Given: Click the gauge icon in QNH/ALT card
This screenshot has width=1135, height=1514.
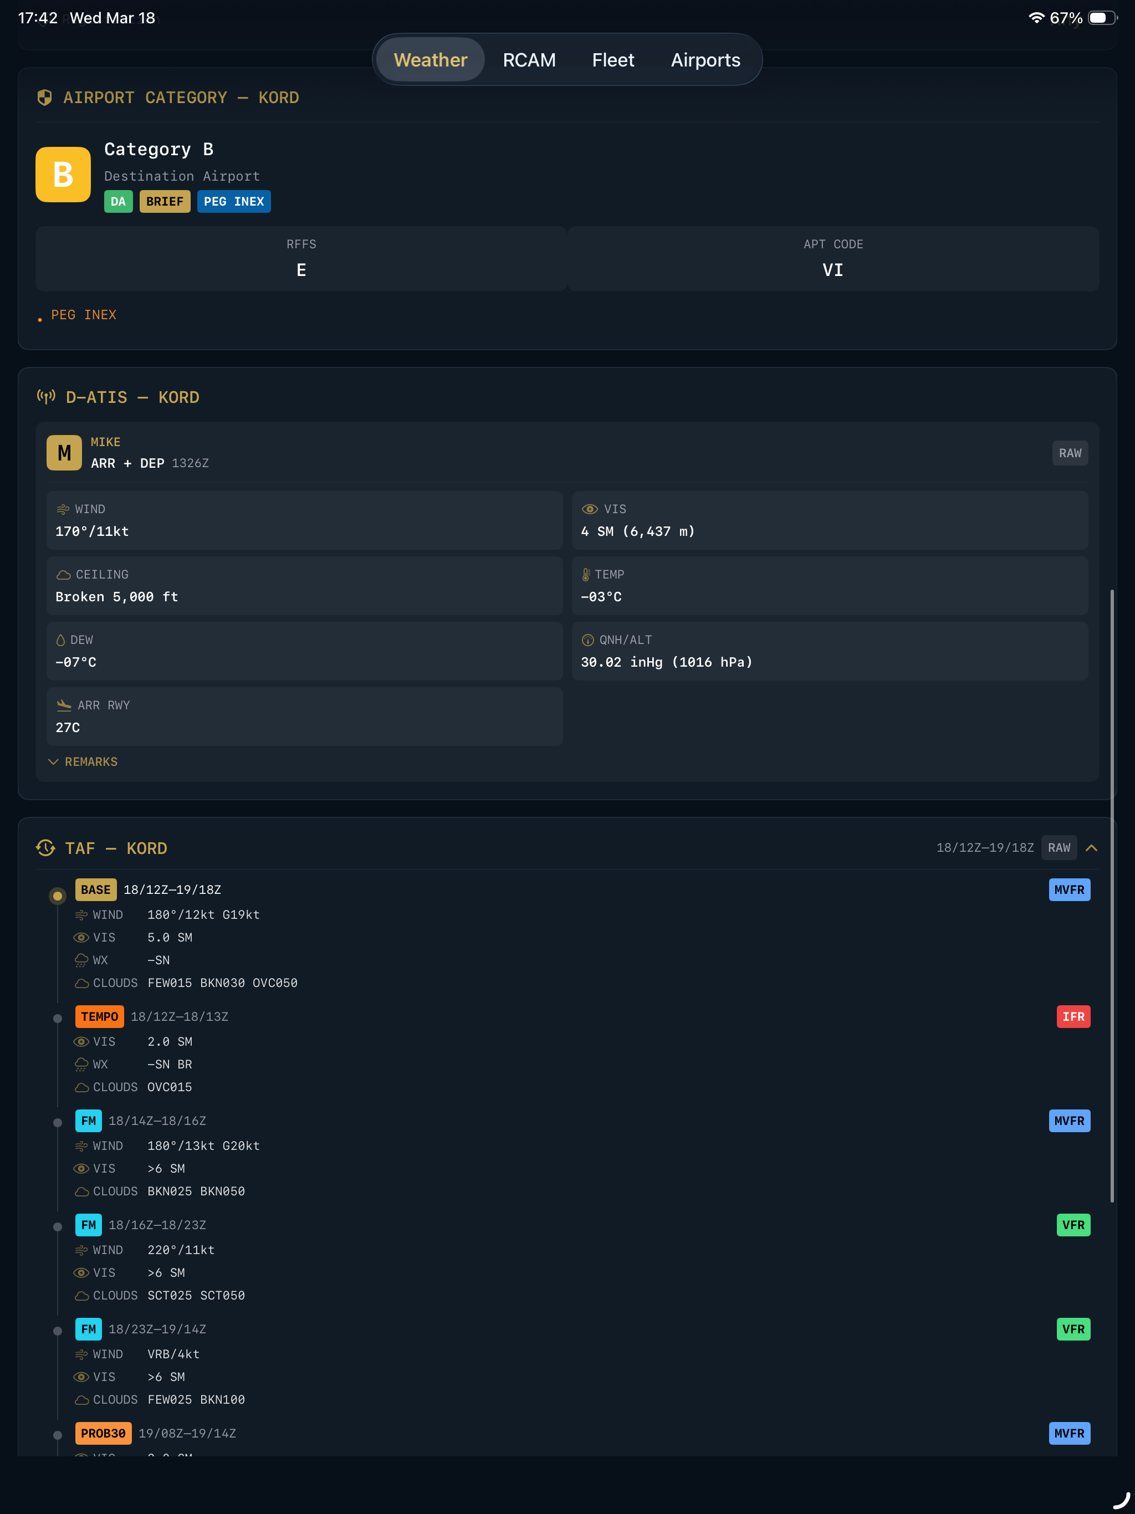Looking at the screenshot, I should [588, 640].
